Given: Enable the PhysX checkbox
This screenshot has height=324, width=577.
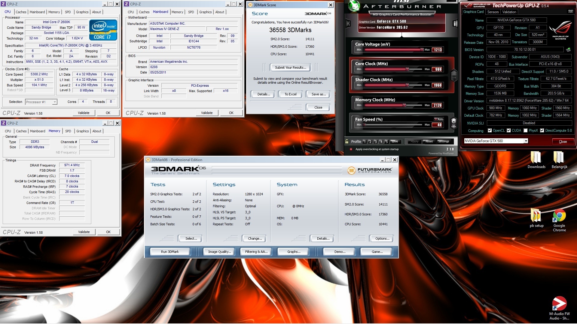Looking at the screenshot, I should tap(525, 130).
